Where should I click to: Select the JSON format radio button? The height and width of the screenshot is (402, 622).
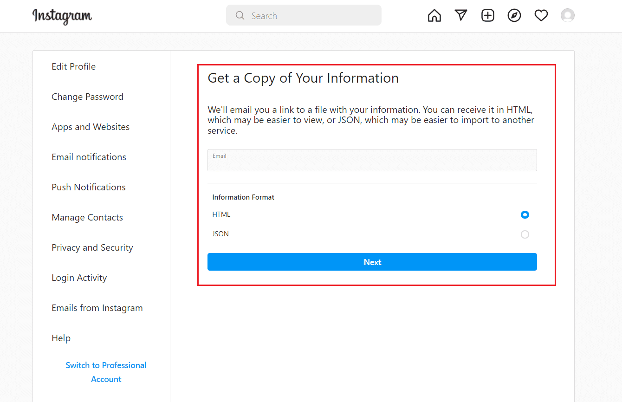click(525, 234)
